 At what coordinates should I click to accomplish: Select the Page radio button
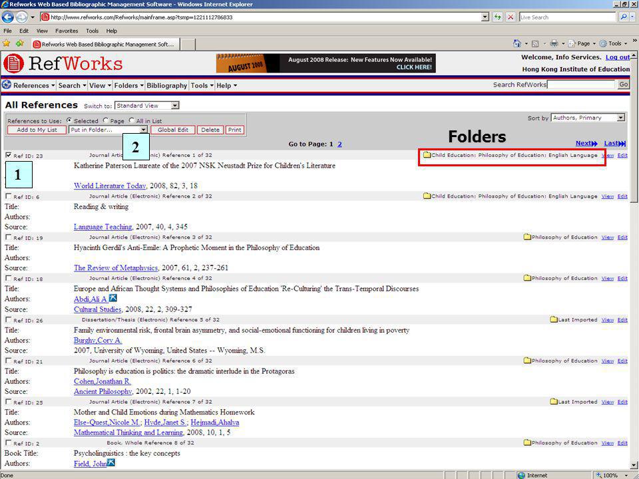[106, 120]
